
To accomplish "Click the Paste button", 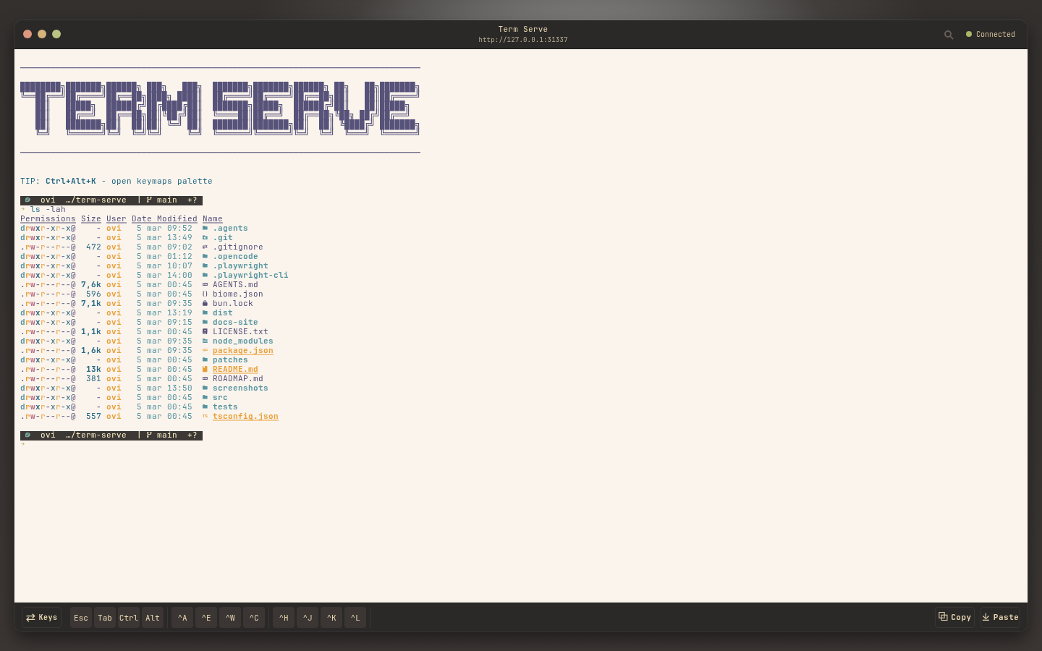I will click(1000, 617).
